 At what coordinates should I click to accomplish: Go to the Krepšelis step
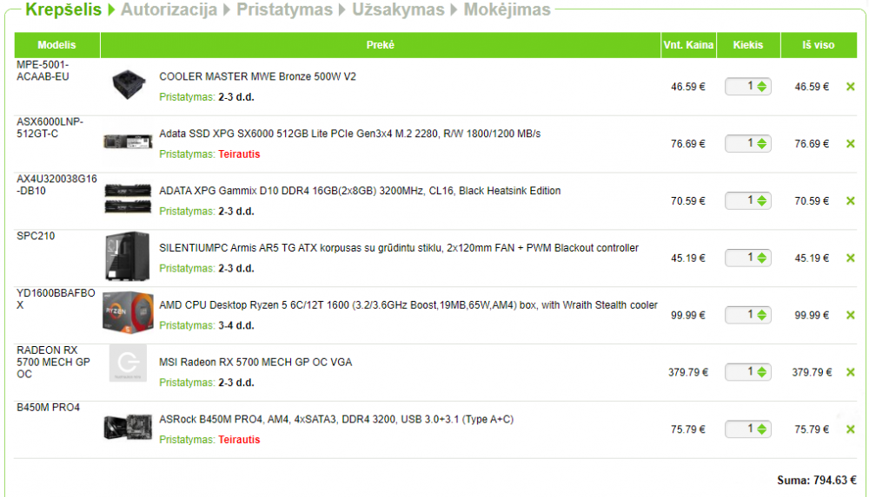coord(63,10)
